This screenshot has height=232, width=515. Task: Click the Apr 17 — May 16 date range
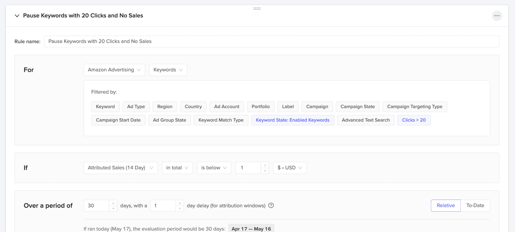(251, 228)
